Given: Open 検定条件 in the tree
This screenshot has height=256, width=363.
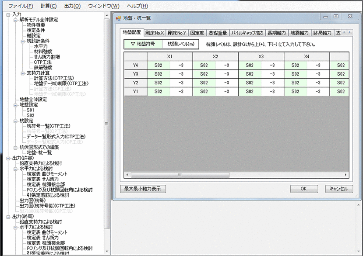Looking at the screenshot, I should pos(36,30).
